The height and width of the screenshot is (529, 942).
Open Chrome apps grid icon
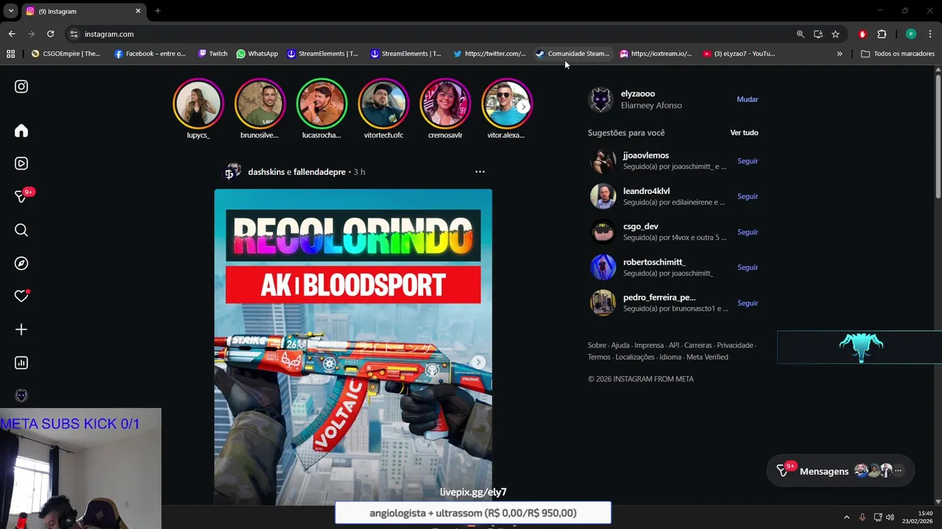pos(10,54)
